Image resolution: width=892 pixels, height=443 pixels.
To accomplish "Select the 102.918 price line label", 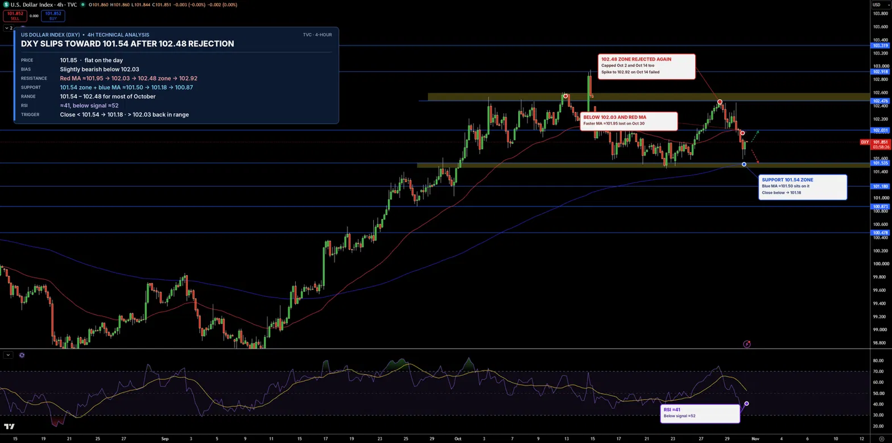I will [880, 72].
